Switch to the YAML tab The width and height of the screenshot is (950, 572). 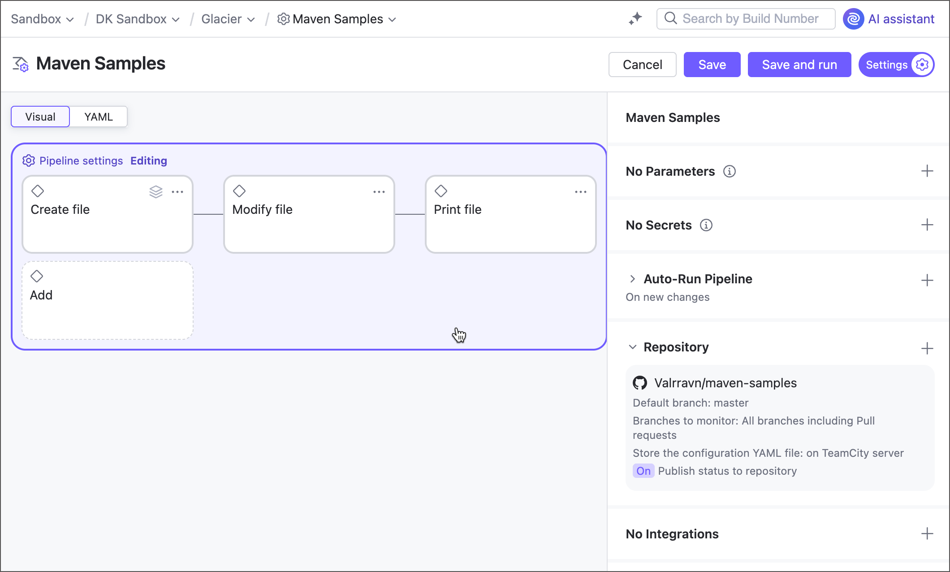pos(98,117)
